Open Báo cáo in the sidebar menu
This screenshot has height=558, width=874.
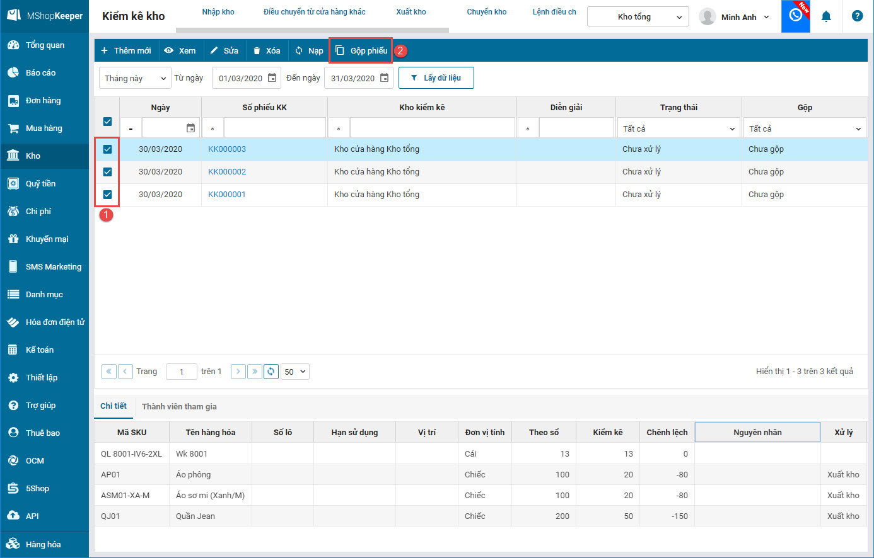coord(40,73)
